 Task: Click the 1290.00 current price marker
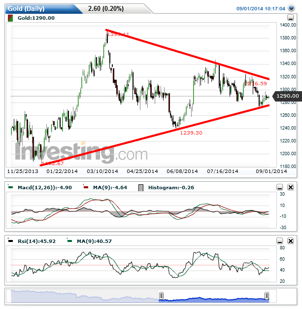tap(287, 96)
